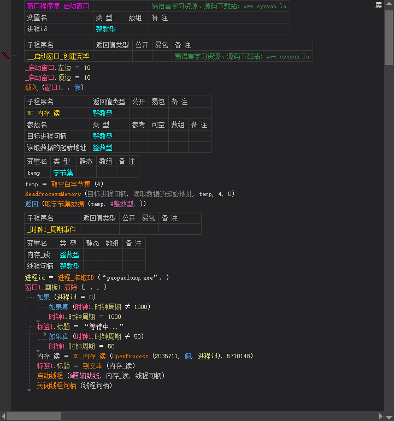The image size is (394, 421).
Task: Click the horizontal scrollbar left arrow
Action: tap(3, 416)
